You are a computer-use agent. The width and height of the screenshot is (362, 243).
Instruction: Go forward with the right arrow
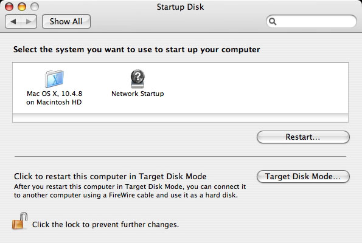[29, 22]
